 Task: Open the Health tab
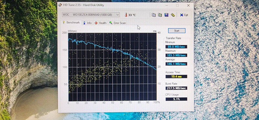tap(100, 23)
